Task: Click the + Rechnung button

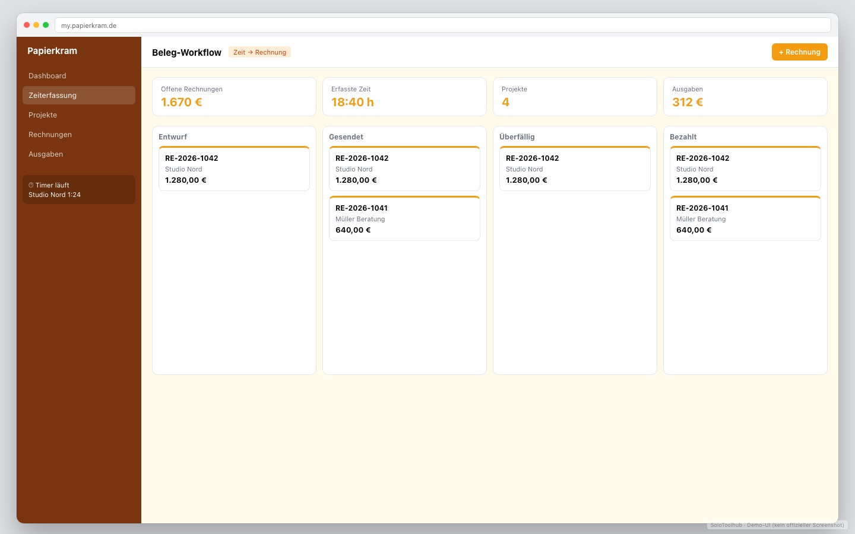Action: pos(799,52)
